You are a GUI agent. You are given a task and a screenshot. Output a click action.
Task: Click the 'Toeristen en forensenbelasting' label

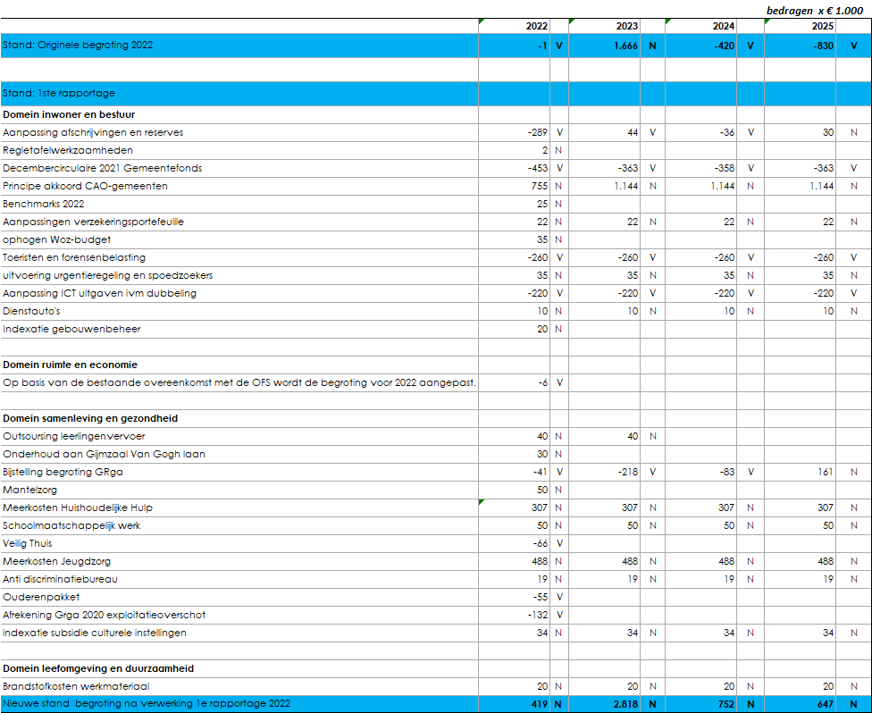74,257
